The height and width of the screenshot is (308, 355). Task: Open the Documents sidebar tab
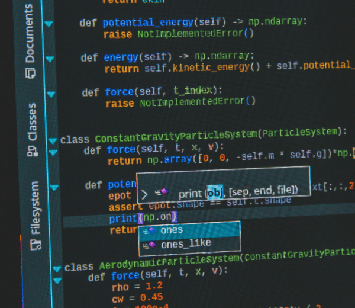(29, 36)
